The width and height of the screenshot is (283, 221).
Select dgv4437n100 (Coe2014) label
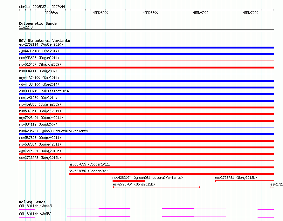[39, 78]
